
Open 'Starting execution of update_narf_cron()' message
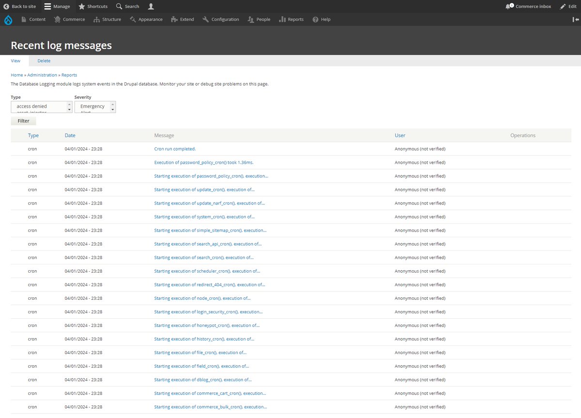click(210, 203)
